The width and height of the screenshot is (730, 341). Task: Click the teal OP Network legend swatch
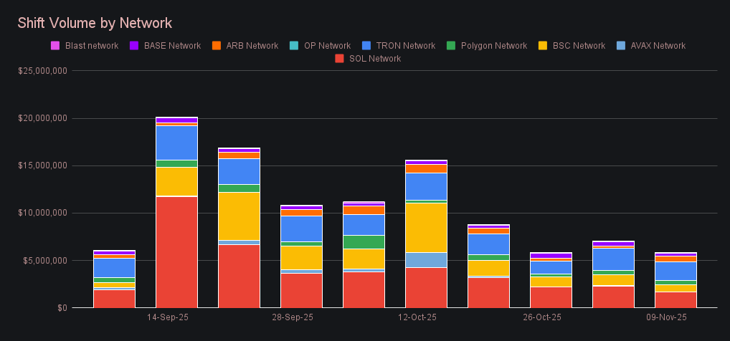tap(293, 46)
